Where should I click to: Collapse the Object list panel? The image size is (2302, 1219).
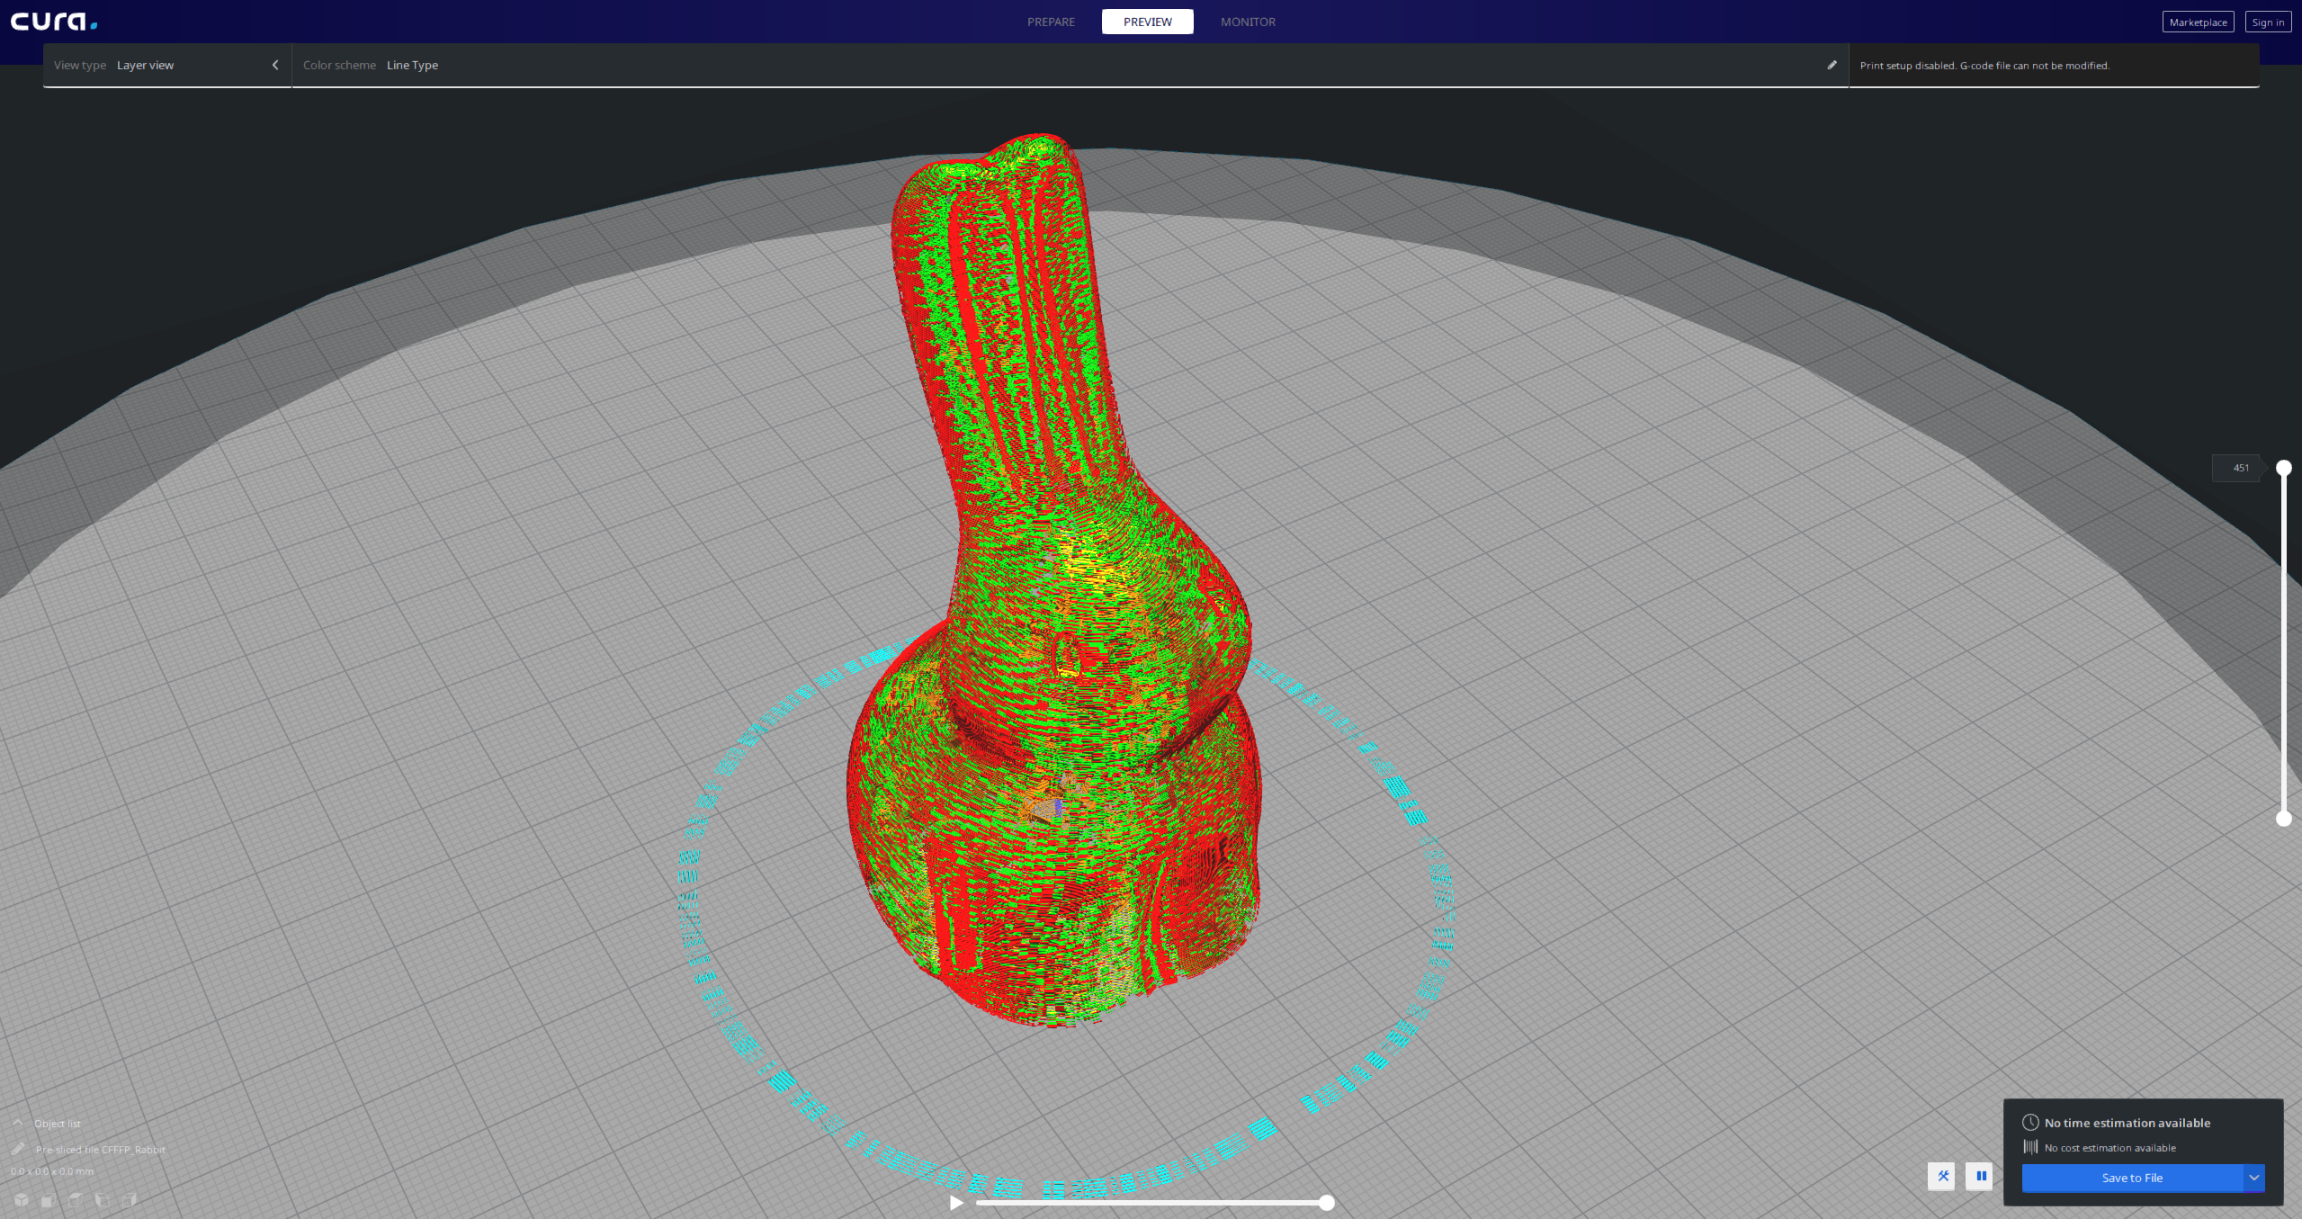(17, 1123)
